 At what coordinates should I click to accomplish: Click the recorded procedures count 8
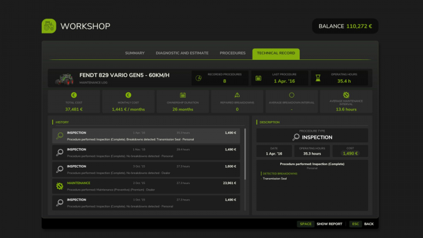click(x=224, y=81)
